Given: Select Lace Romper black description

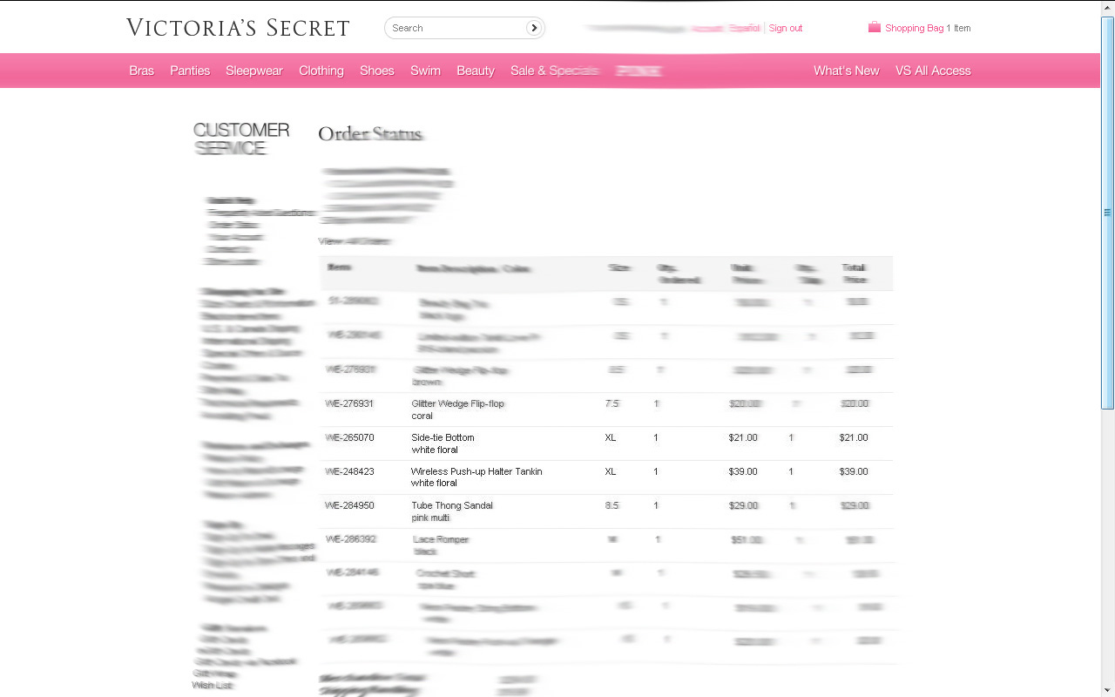Looking at the screenshot, I should pos(441,545).
